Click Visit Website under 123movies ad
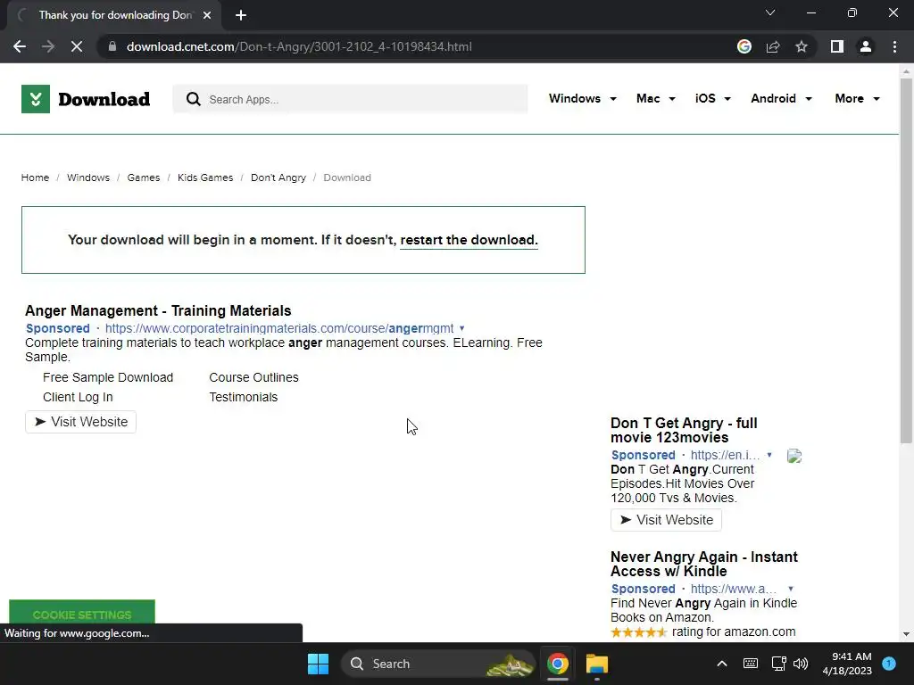This screenshot has width=914, height=685. (666, 520)
